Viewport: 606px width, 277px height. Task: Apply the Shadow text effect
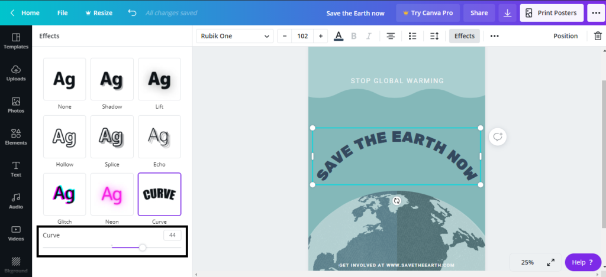point(112,79)
